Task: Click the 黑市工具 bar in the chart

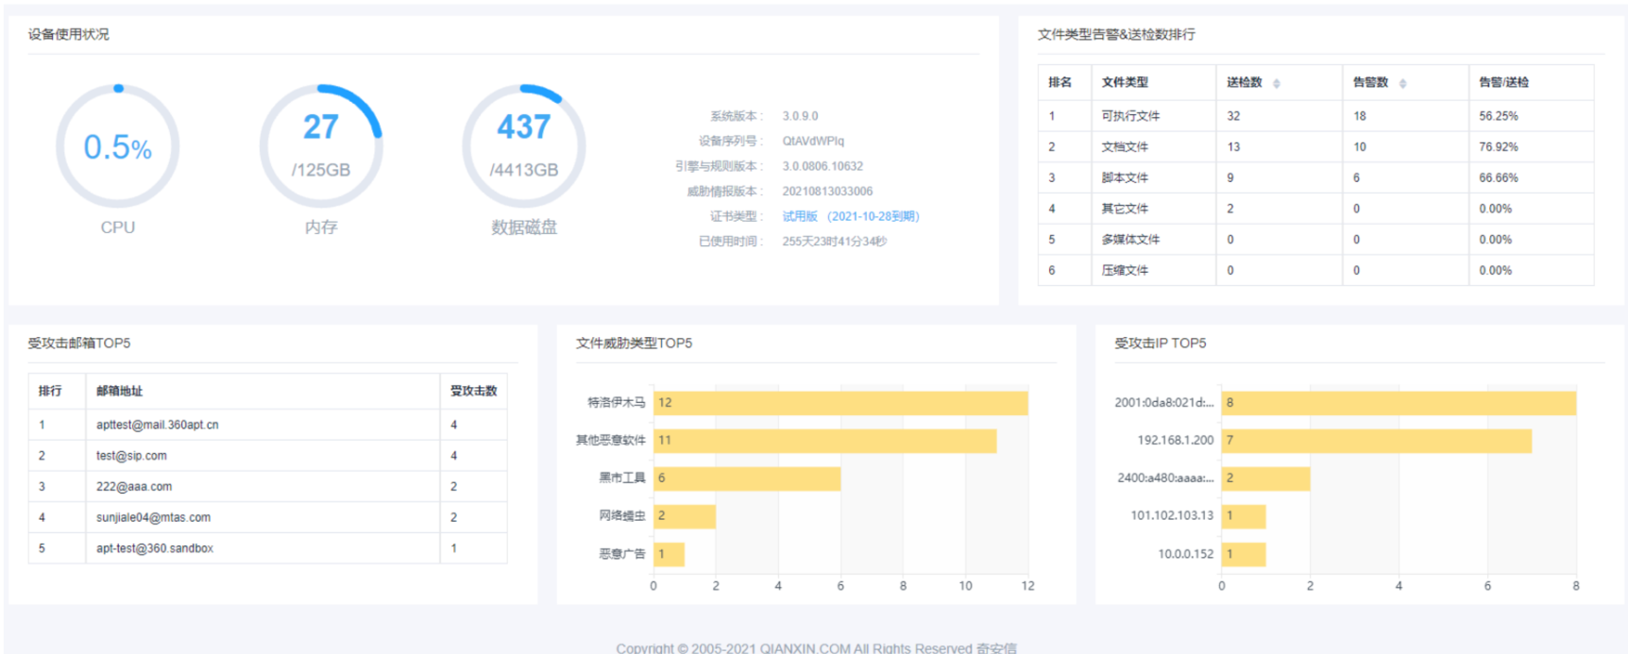Action: (x=747, y=478)
